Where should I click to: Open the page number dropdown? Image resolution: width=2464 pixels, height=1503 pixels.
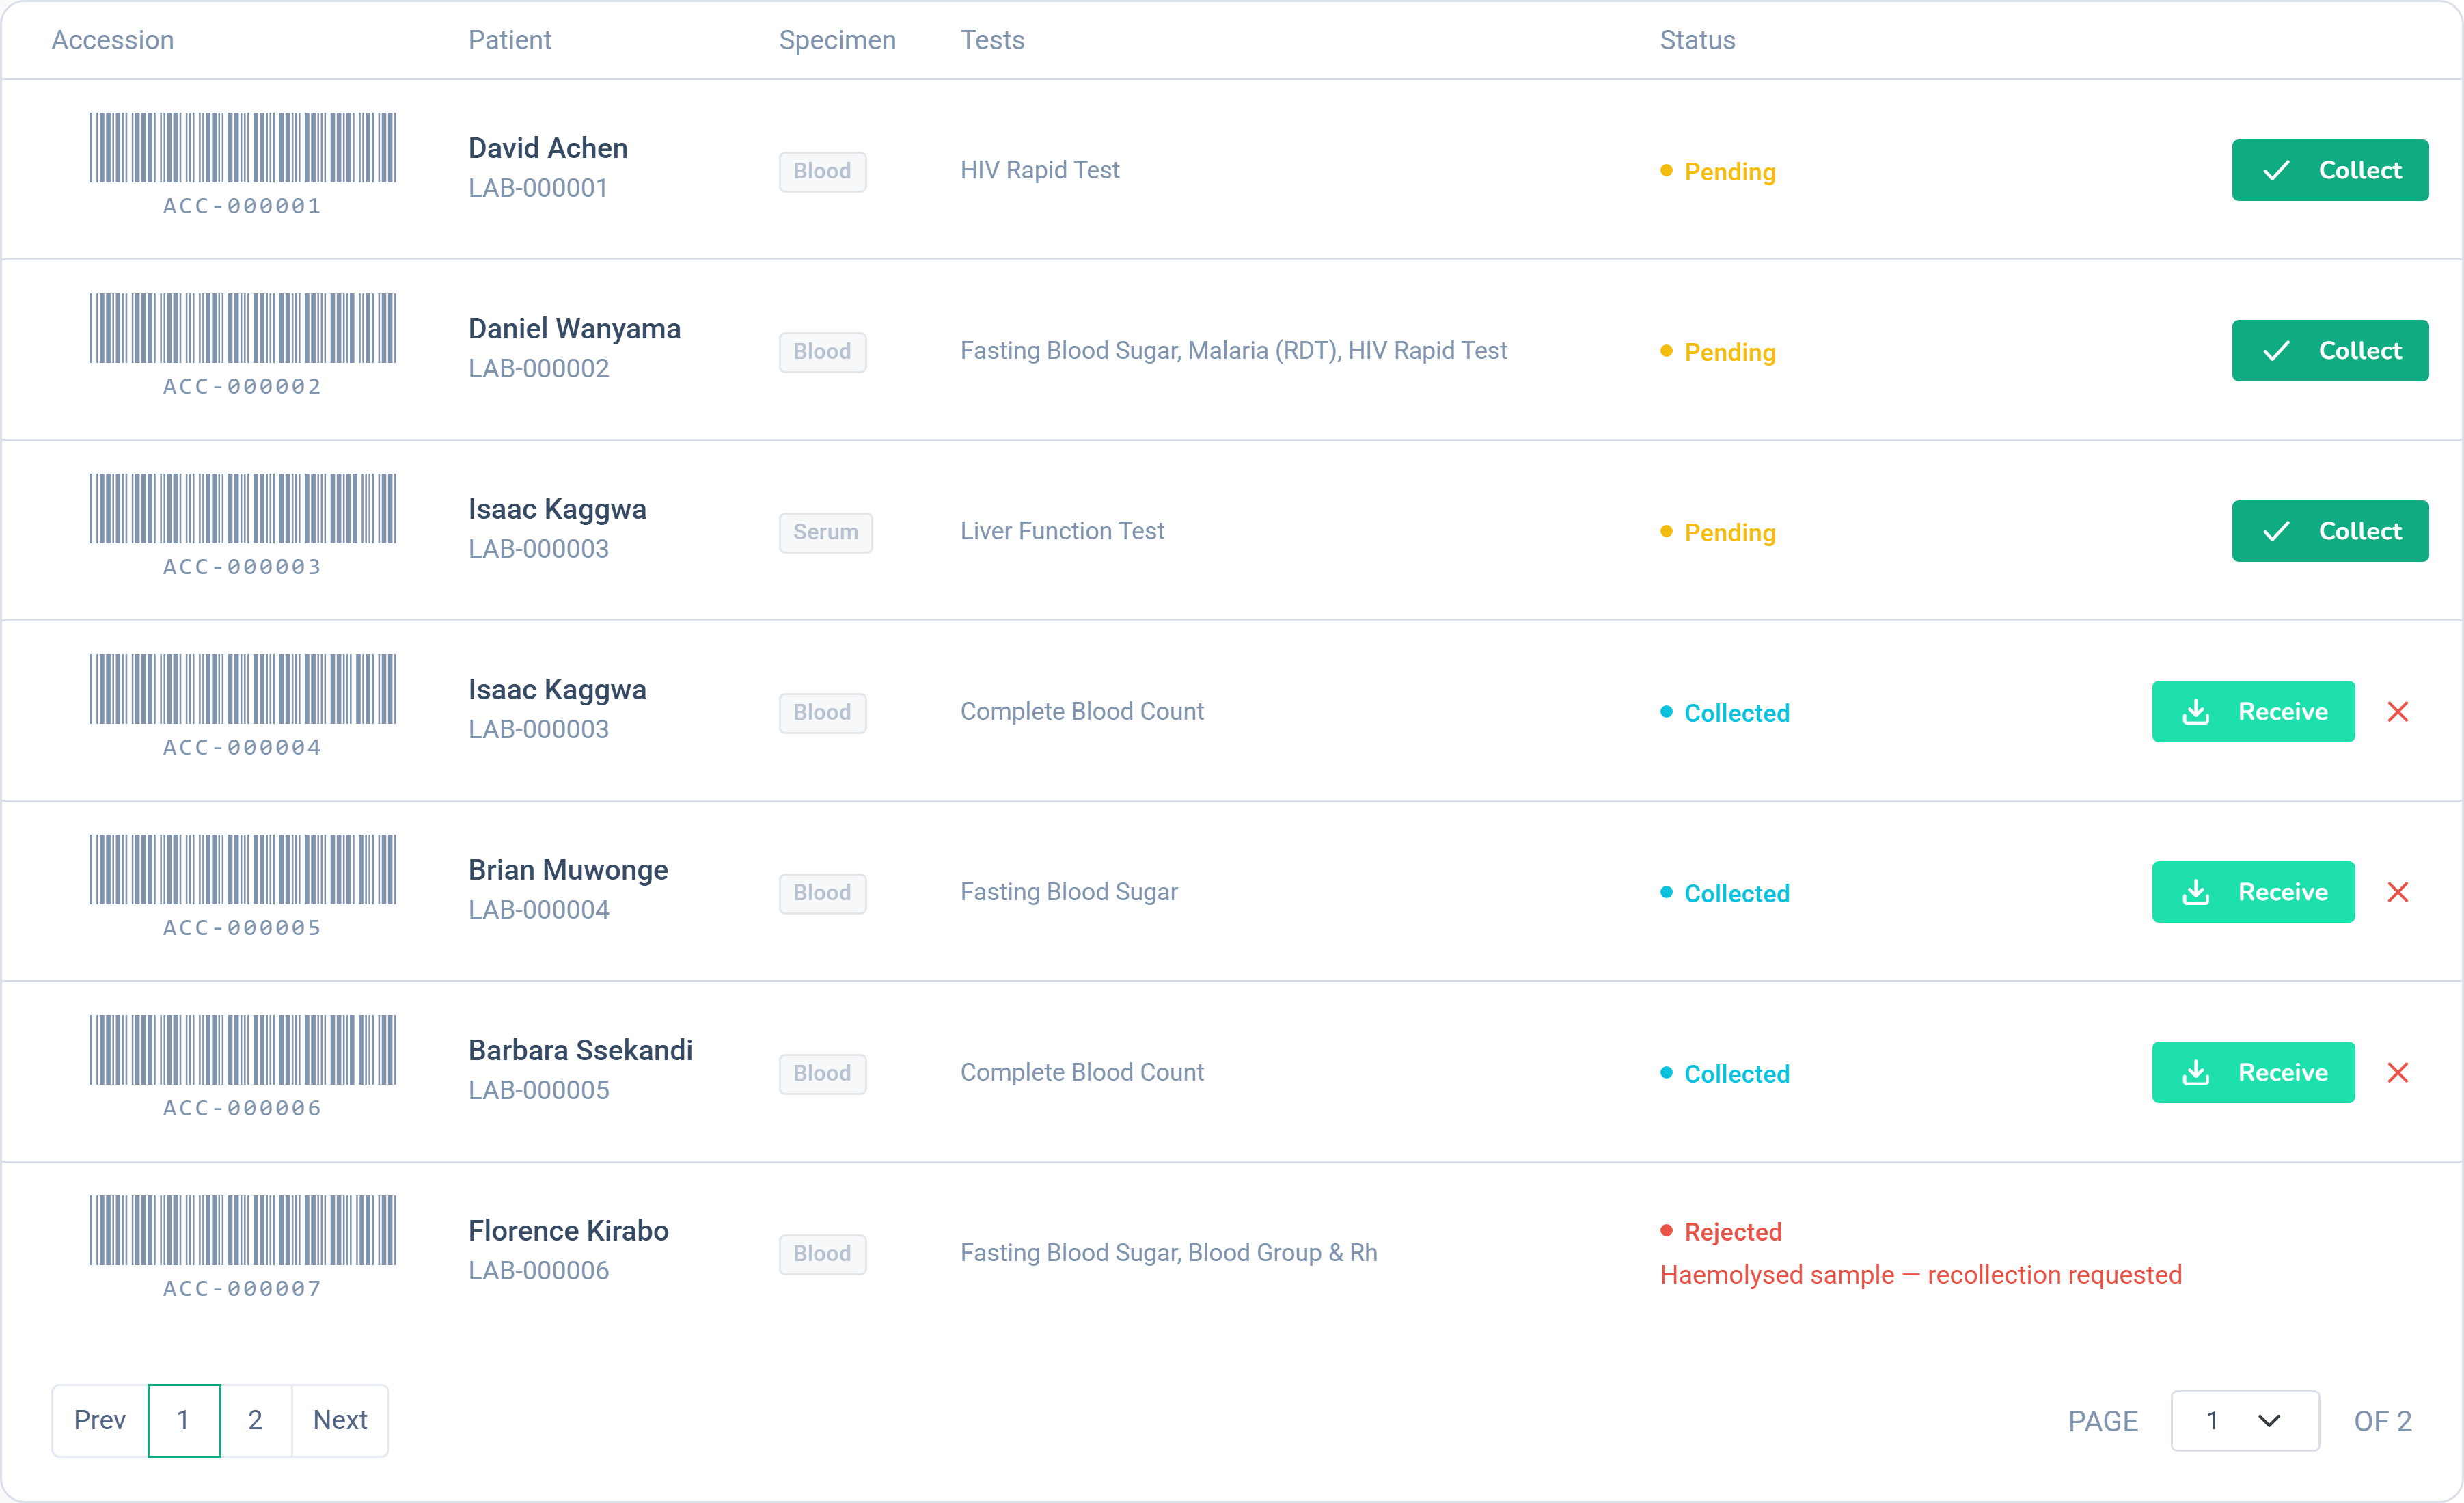tap(2244, 1420)
